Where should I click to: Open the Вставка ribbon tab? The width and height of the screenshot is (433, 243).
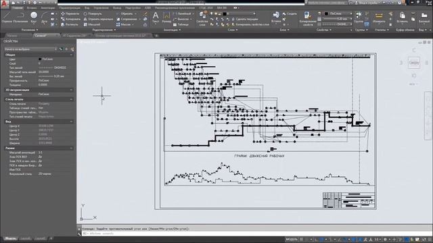32,8
